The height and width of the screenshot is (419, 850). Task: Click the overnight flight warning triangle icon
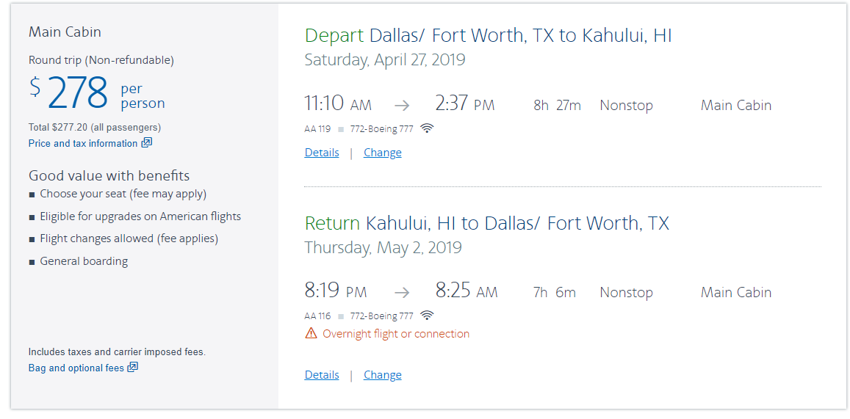point(311,334)
